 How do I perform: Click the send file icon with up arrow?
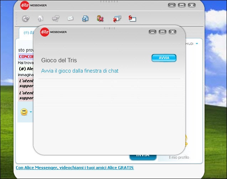click(40, 19)
